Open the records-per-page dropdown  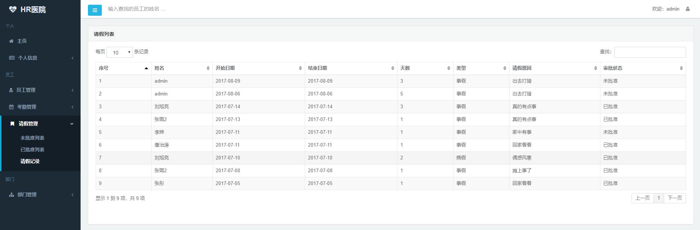point(120,52)
